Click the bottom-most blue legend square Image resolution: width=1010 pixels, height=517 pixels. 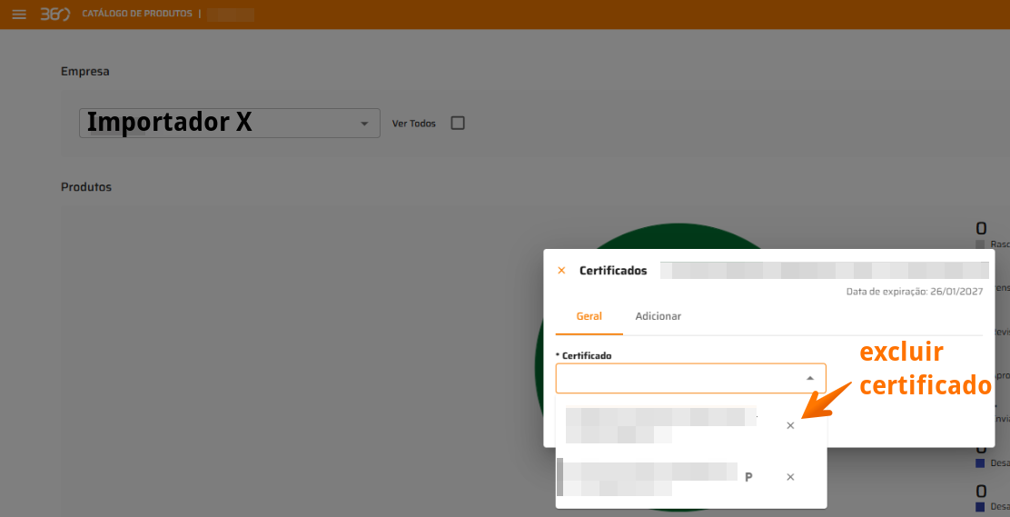[980, 506]
